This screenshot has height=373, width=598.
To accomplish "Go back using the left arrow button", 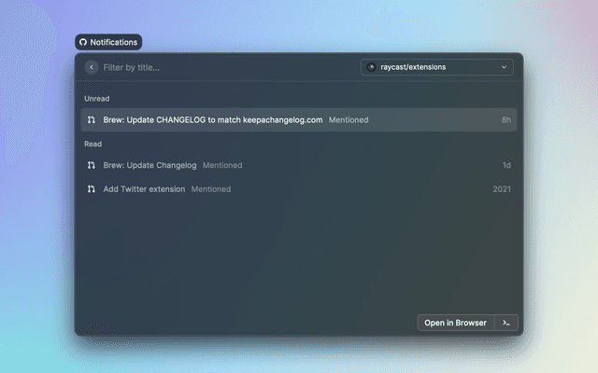I will click(x=92, y=67).
